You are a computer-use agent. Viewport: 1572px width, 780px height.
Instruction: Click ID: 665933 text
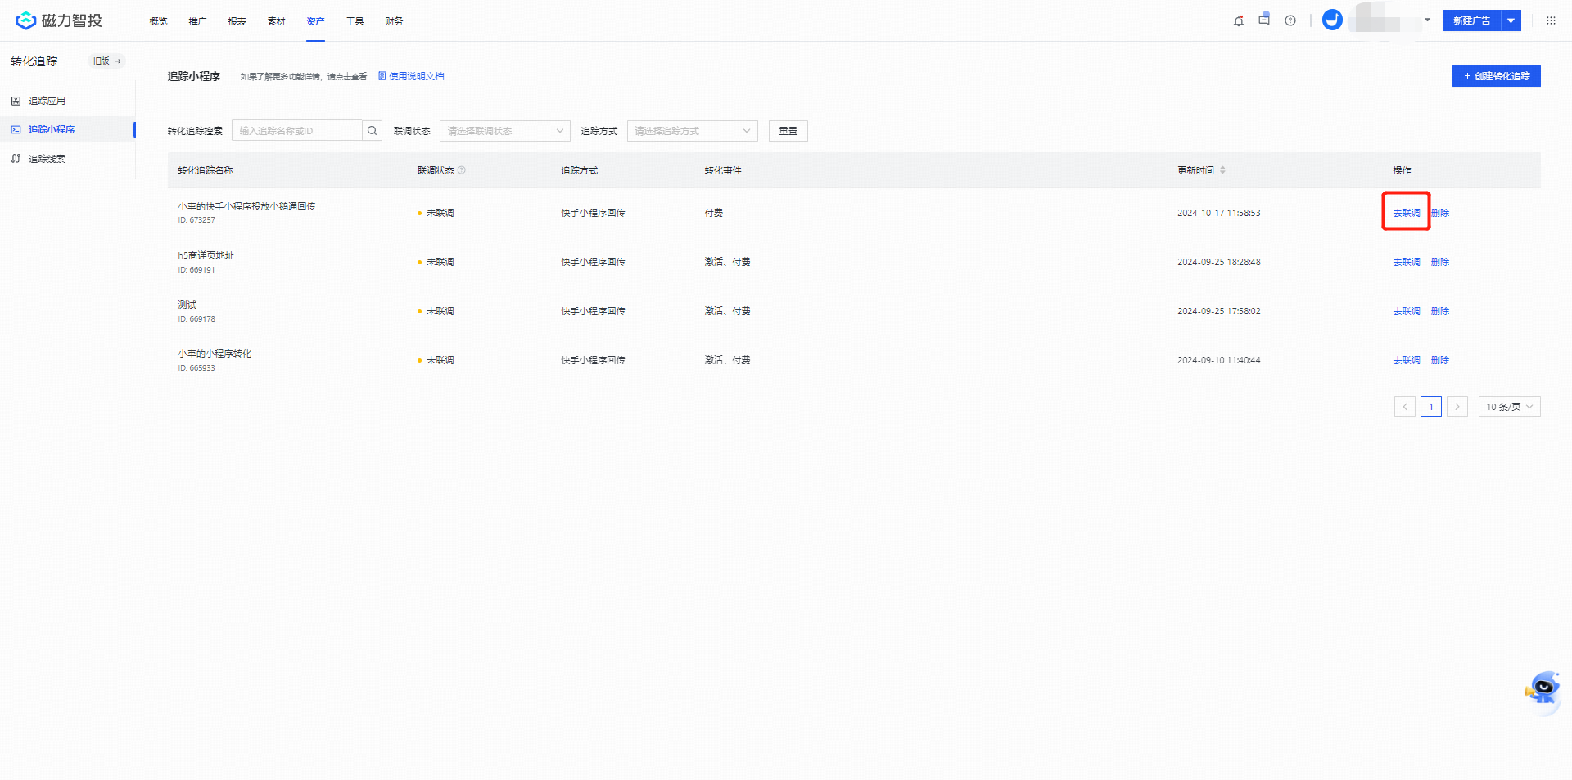[196, 368]
